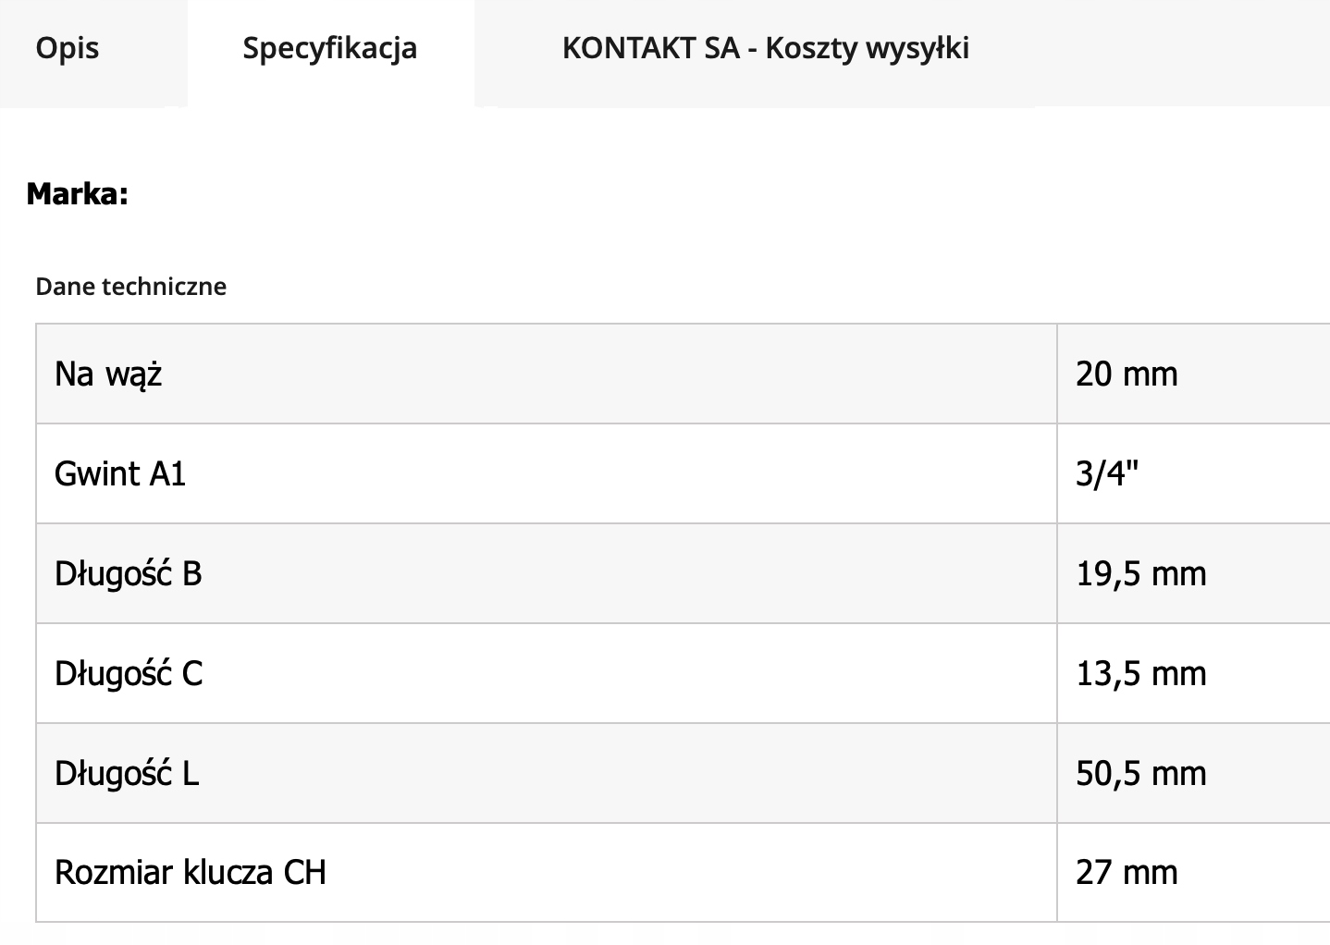Viewport: 1330px width, 945px height.
Task: Click the Dane techniczne table caption
Action: tap(130, 287)
